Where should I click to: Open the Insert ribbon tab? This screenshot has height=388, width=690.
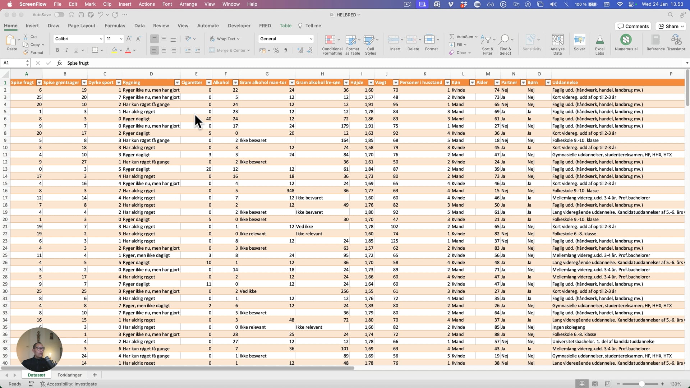point(32,26)
